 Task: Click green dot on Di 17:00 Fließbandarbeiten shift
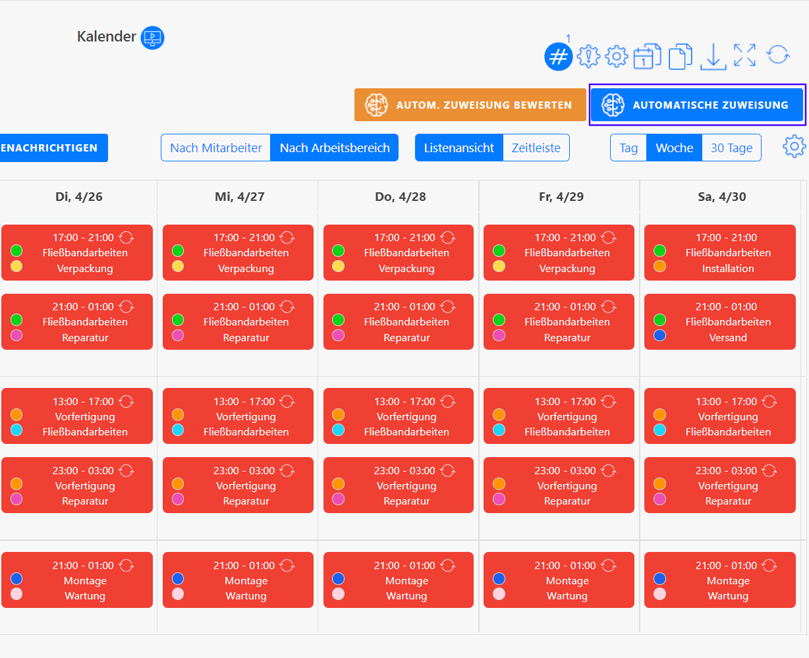click(x=16, y=251)
